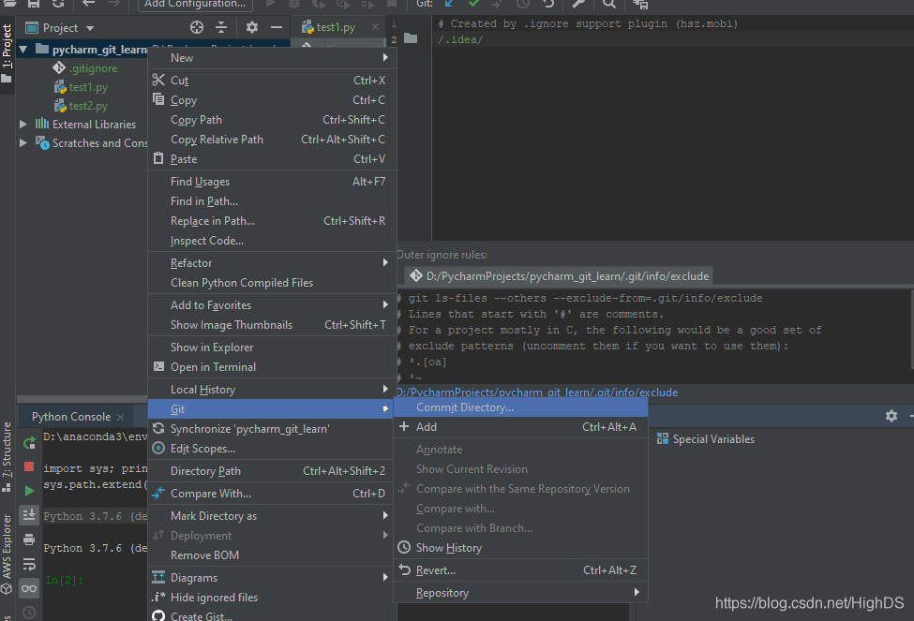This screenshot has width=914, height=621.
Task: Toggle soft-wrap in Python Console toolbar
Action: (x=29, y=564)
